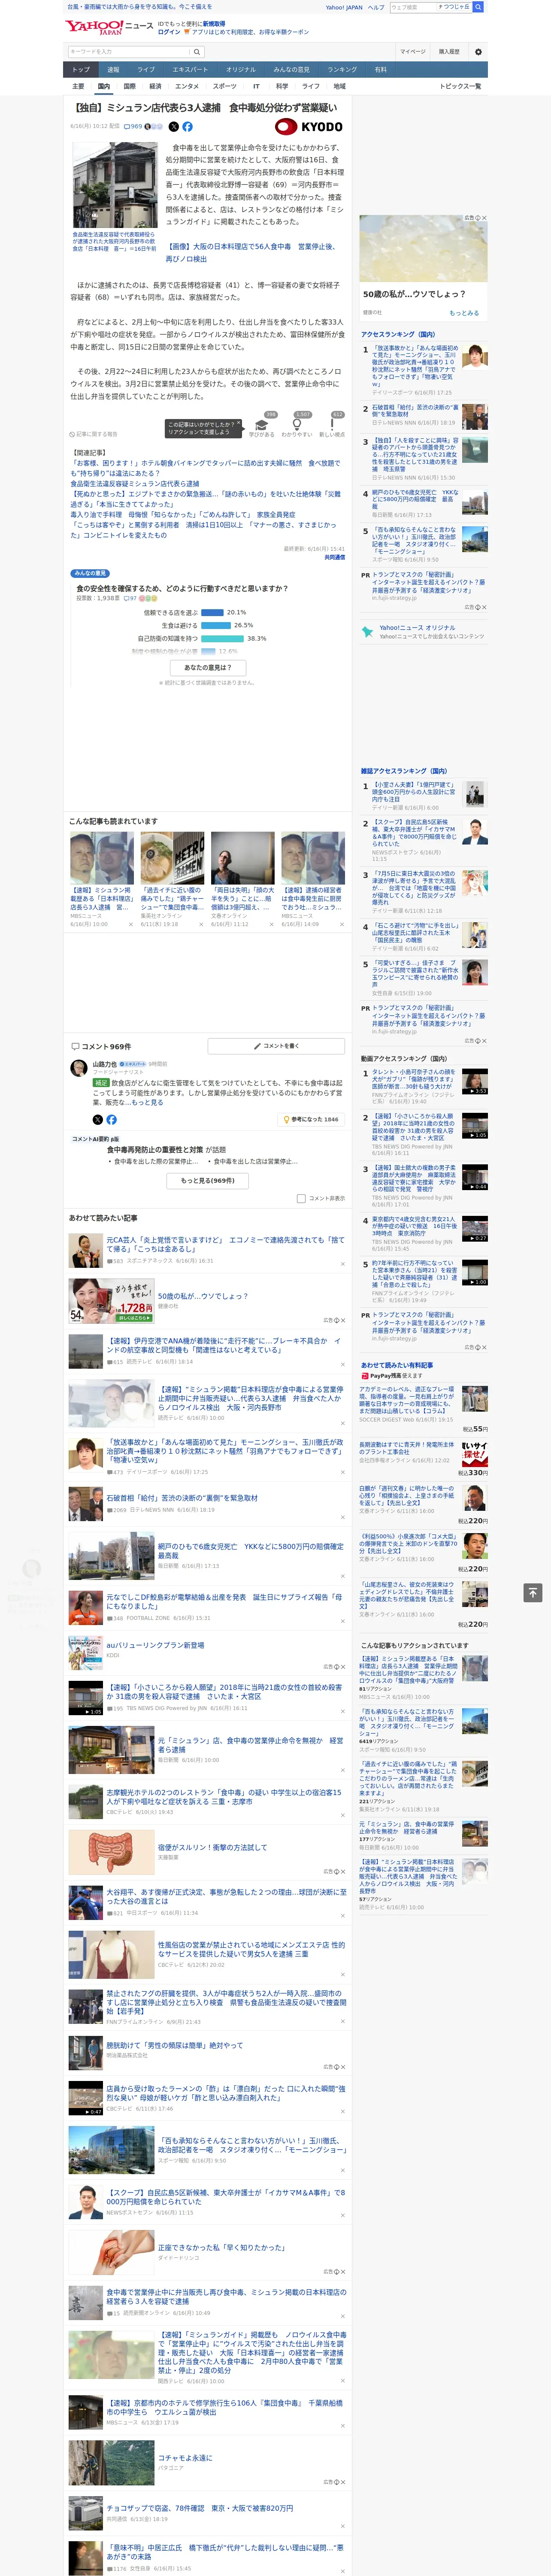Share the article on X from the headline
The image size is (551, 2576).
[x=174, y=127]
